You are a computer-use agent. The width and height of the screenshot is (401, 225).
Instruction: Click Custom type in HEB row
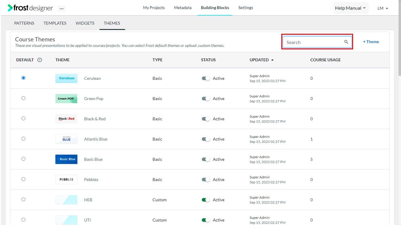tap(159, 200)
